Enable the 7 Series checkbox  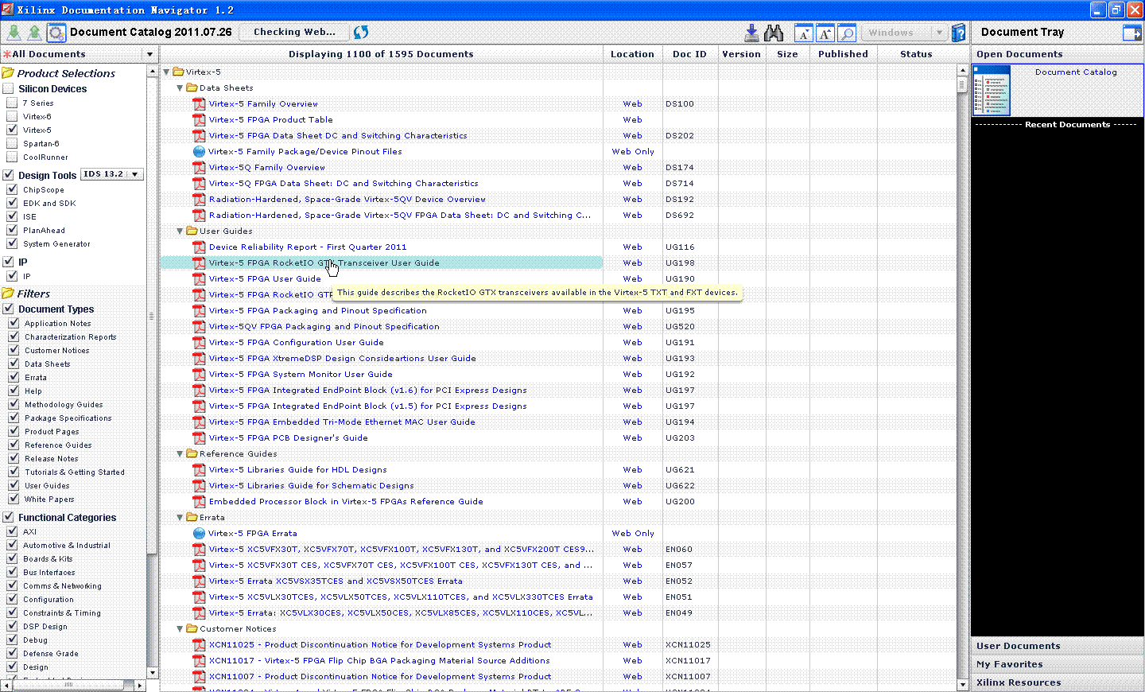(12, 103)
